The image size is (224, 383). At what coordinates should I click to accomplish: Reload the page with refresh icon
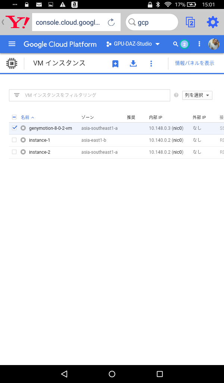point(111,22)
